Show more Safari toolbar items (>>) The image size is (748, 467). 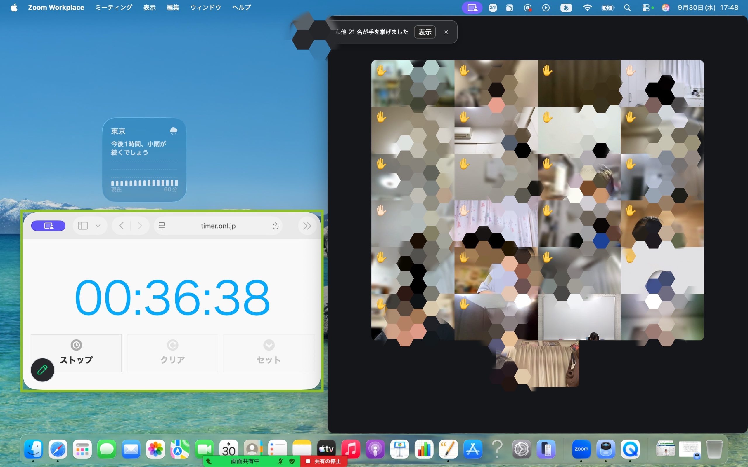(307, 226)
